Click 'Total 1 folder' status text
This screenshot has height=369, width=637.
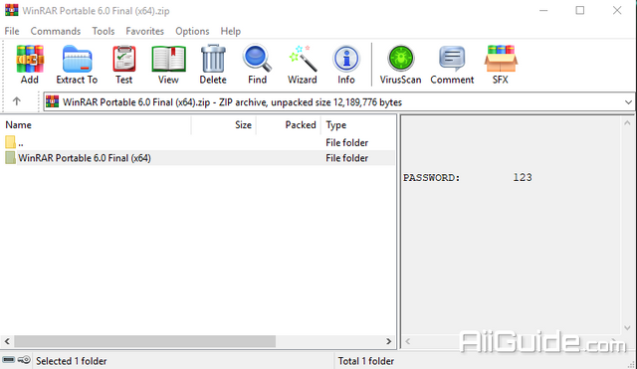(366, 361)
